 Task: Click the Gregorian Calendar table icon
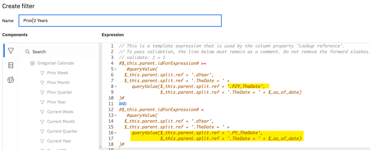pos(32,63)
